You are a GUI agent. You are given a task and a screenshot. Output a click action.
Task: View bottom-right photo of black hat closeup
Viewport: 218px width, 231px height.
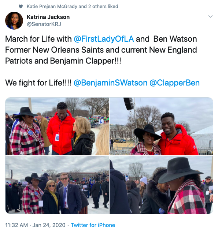(161, 185)
